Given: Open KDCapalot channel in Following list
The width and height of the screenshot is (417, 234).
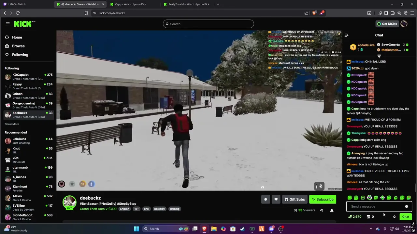Looking at the screenshot, I should pos(29,77).
